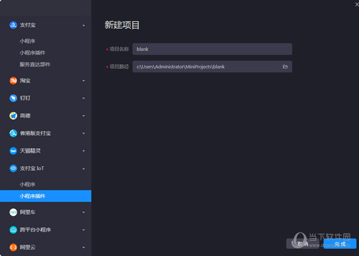The width and height of the screenshot is (359, 256).
Task: Click the 跨平台小程序 platform label
Action: 35,230
